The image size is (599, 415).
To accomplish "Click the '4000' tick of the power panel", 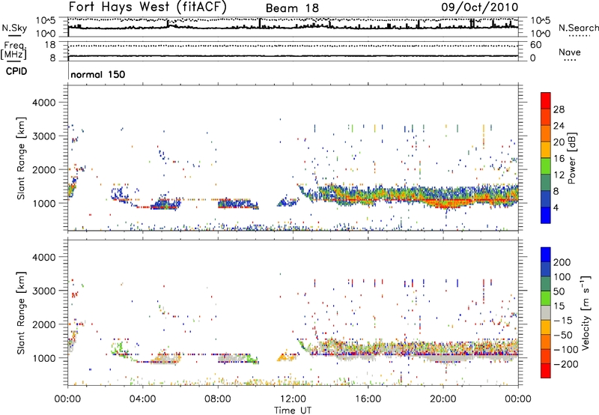I will coord(43,103).
